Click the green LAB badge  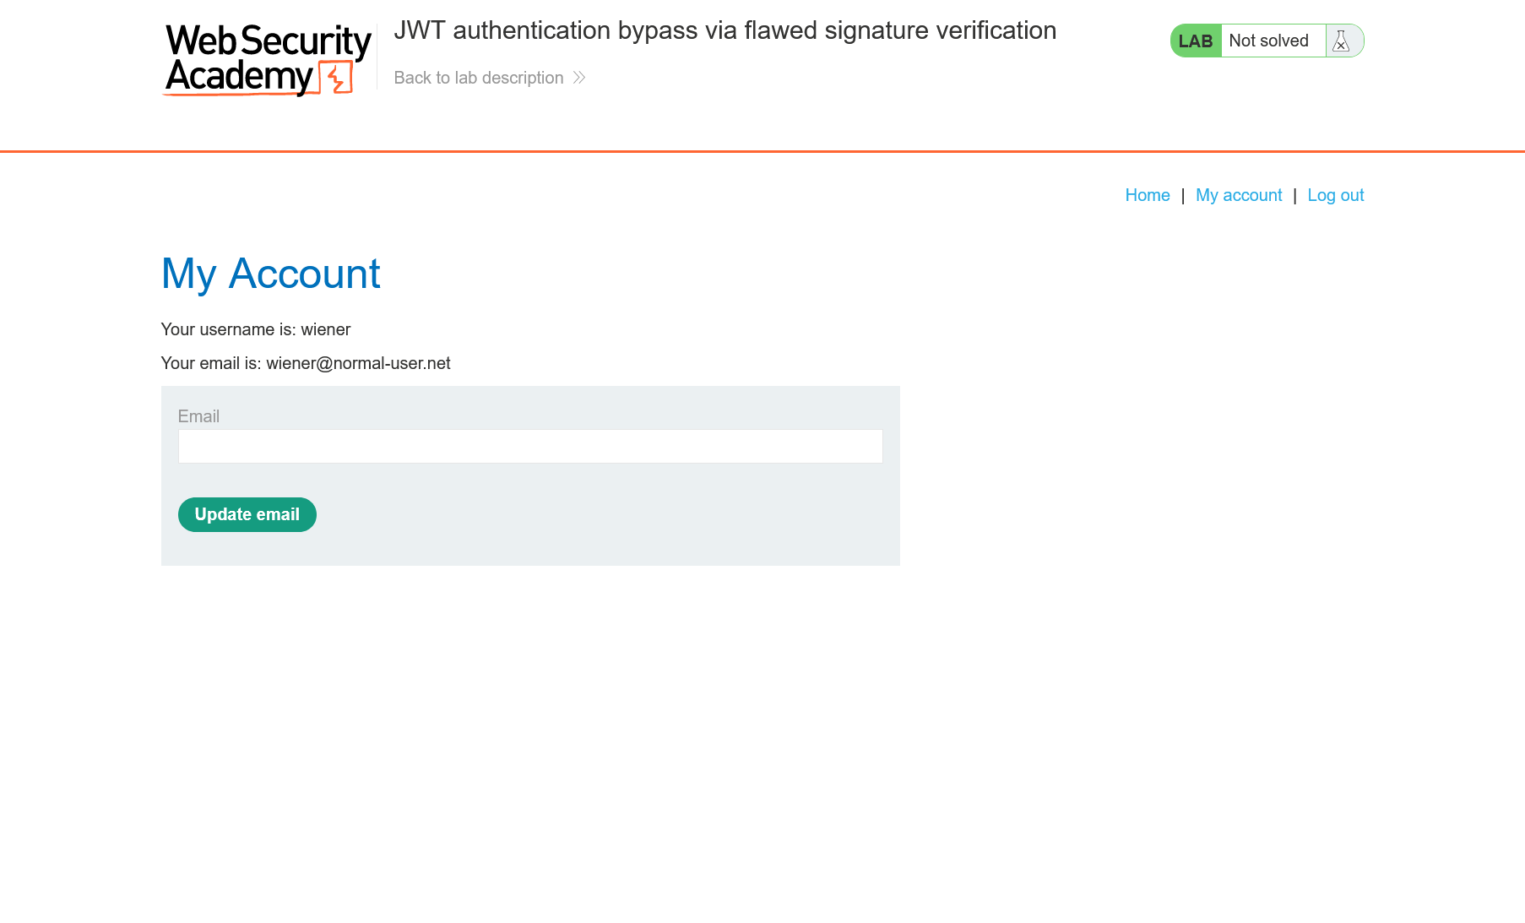[1196, 41]
